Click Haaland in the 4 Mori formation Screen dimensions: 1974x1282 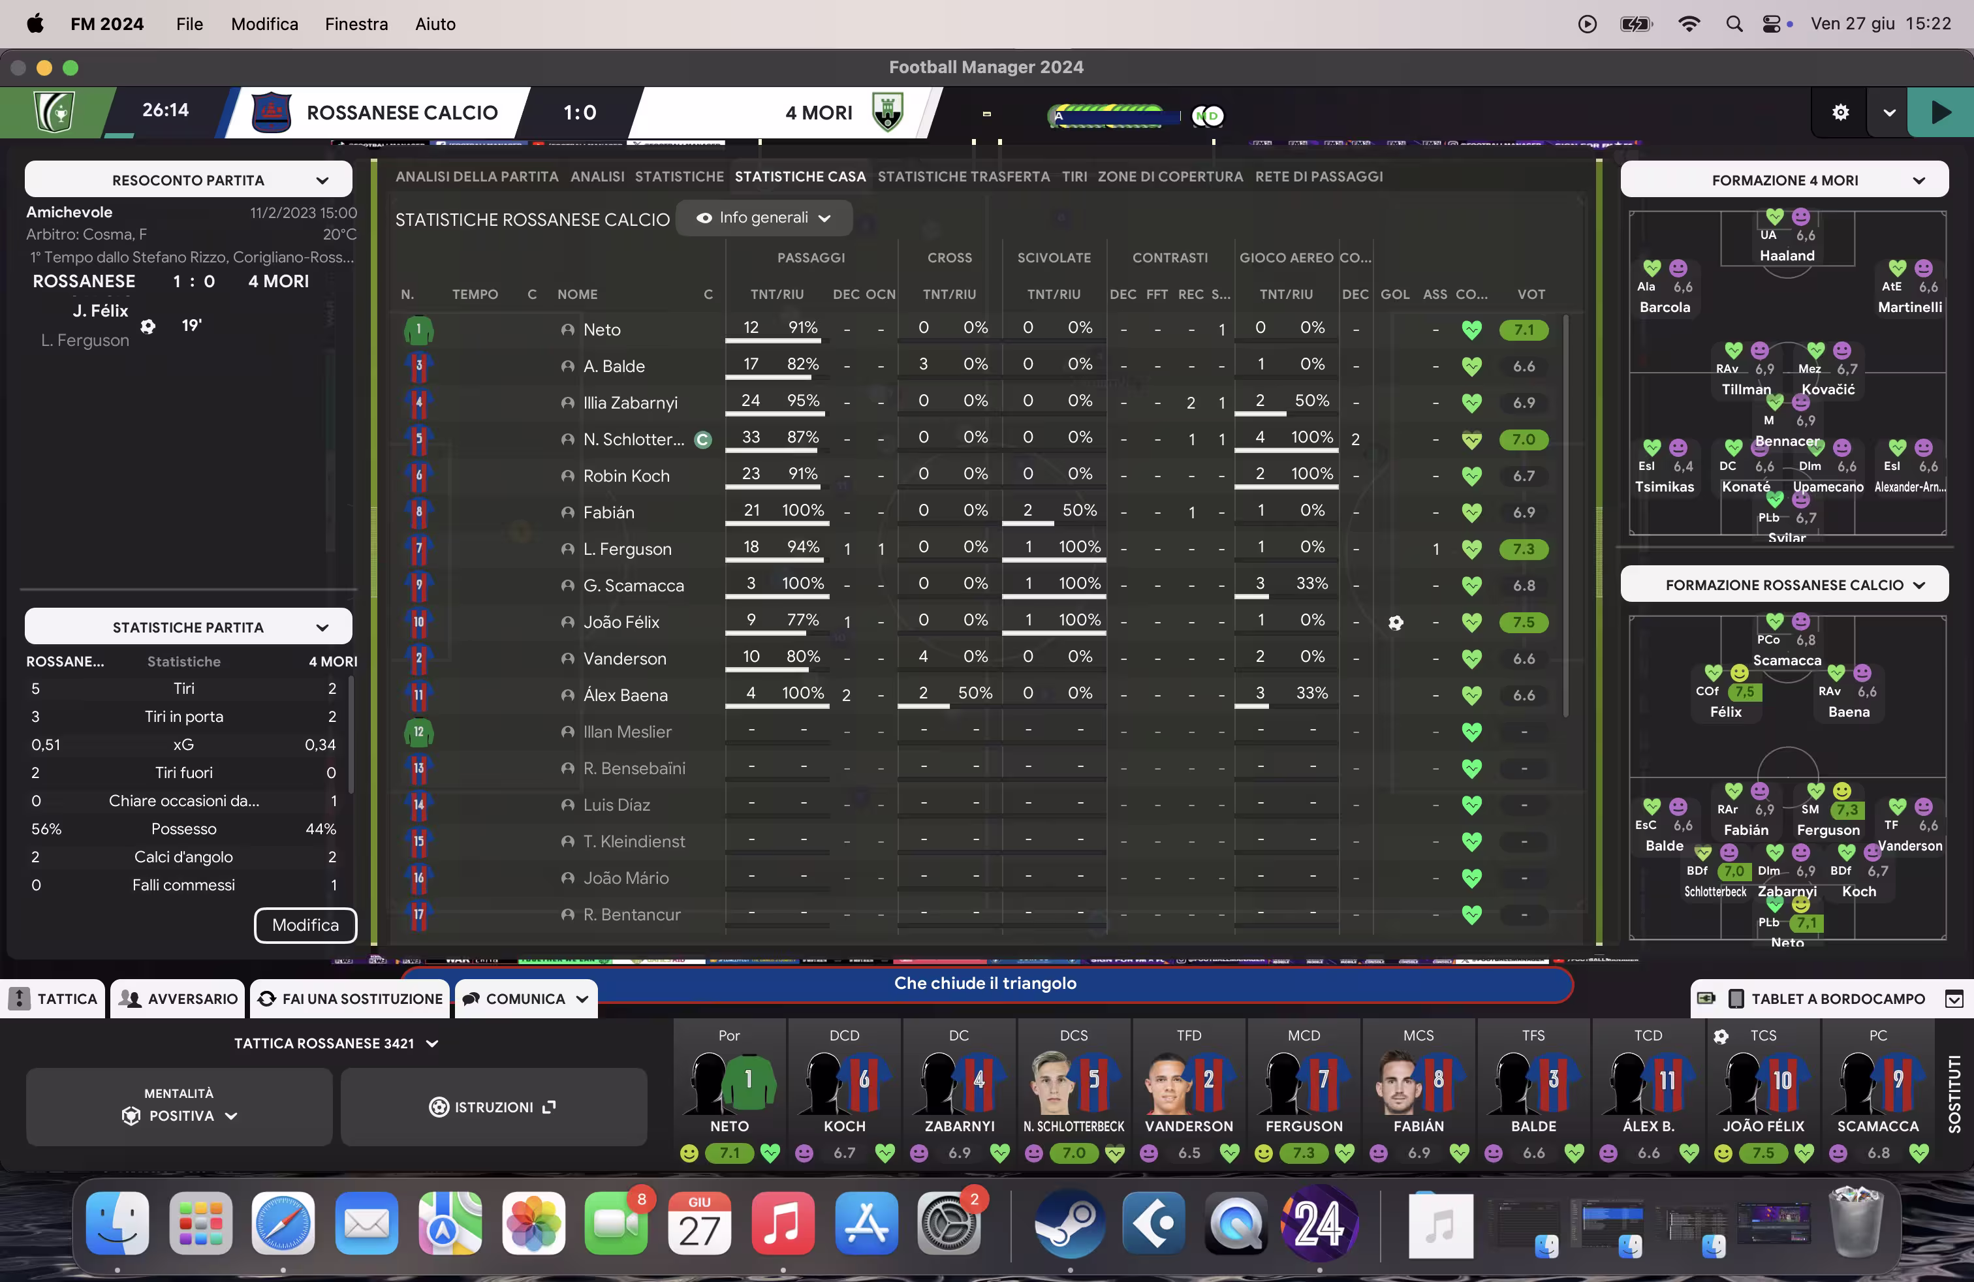(x=1787, y=257)
